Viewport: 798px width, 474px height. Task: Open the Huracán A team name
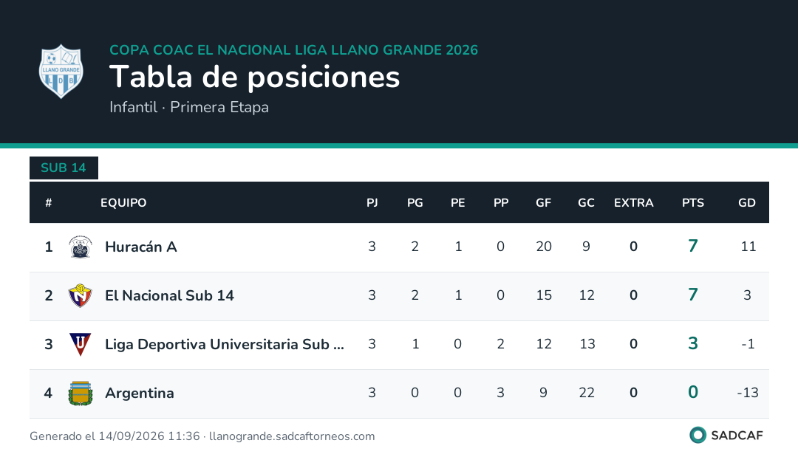coord(141,247)
